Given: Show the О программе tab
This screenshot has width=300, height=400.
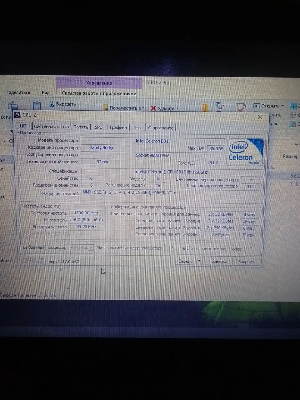Looking at the screenshot, I should [161, 127].
